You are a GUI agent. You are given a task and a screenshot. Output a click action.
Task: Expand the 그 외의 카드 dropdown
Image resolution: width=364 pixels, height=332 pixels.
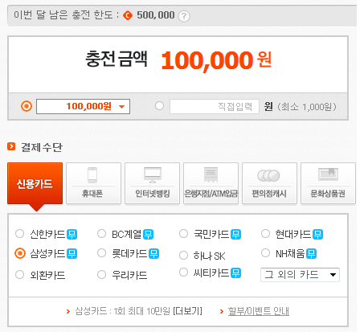click(300, 275)
